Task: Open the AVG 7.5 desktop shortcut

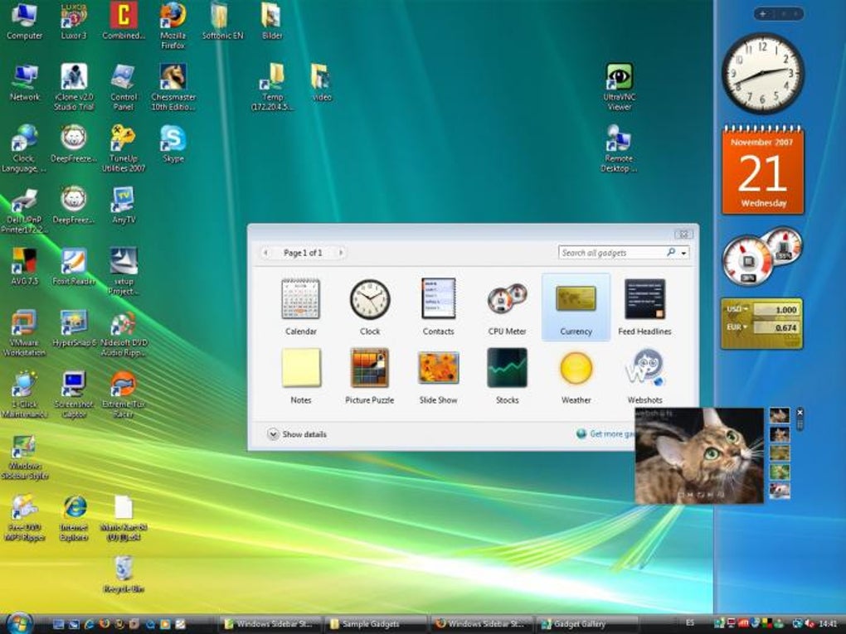Action: tap(24, 267)
